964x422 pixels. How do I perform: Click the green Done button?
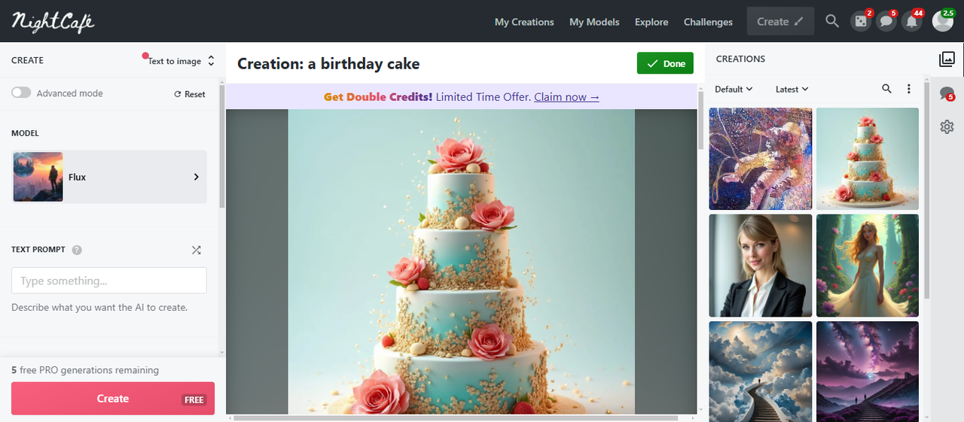[x=665, y=63]
